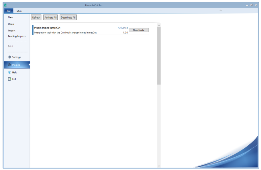
Task: Click the plugin list scrollbar thumb
Action: point(159,56)
